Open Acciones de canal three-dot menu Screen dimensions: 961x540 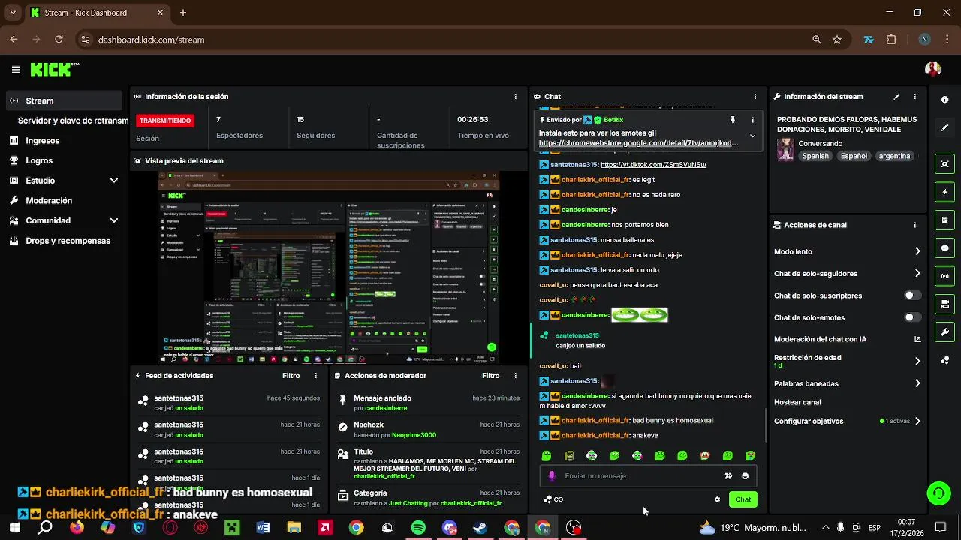tap(914, 225)
